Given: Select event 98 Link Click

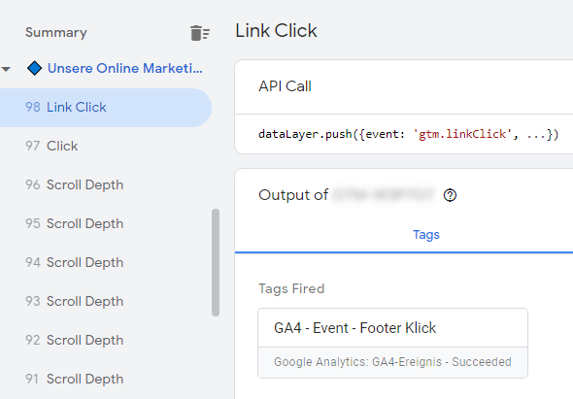Looking at the screenshot, I should coord(106,108).
